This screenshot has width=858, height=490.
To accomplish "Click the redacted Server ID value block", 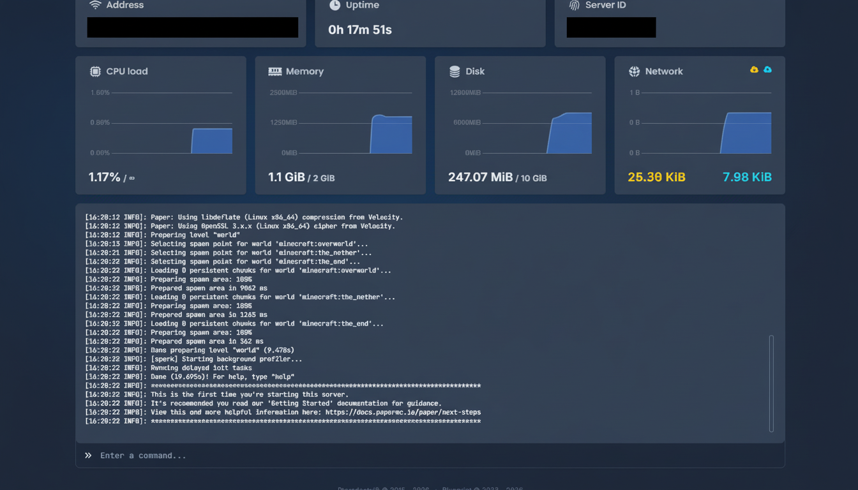I will click(x=612, y=27).
